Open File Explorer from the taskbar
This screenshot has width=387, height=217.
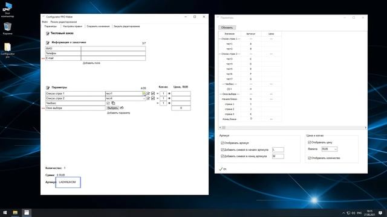(15, 213)
